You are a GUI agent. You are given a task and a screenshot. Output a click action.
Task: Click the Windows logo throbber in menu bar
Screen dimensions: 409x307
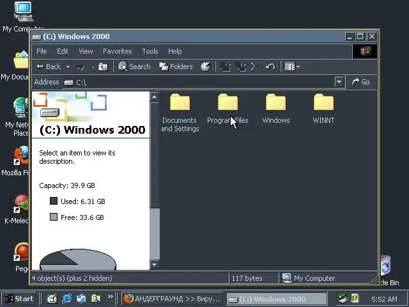click(x=365, y=51)
